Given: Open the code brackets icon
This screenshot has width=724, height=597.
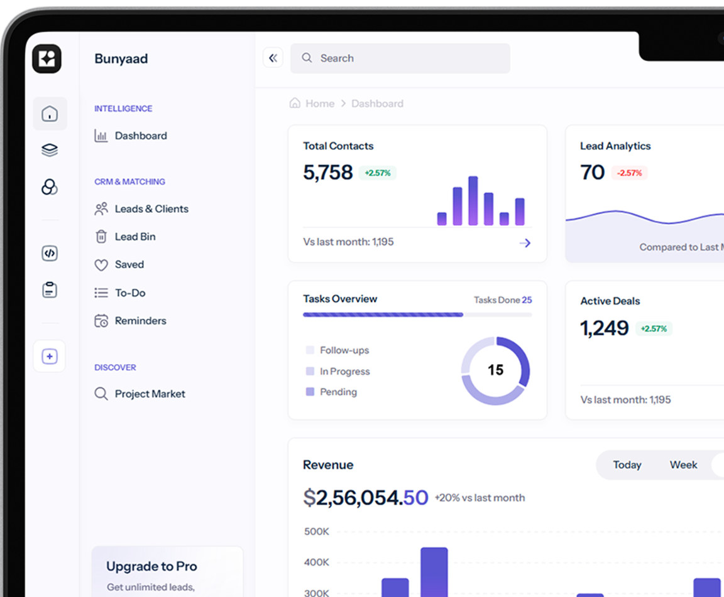Looking at the screenshot, I should [50, 253].
